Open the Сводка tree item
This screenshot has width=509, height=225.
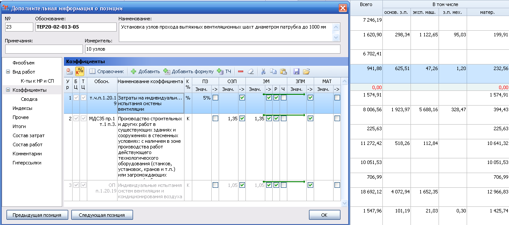(x=29, y=99)
